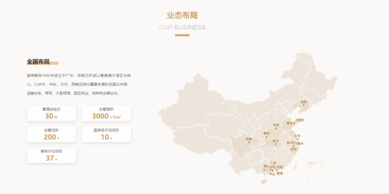389x194 pixels.
Task: Click the 青岛 location marker
Action: 294,123
